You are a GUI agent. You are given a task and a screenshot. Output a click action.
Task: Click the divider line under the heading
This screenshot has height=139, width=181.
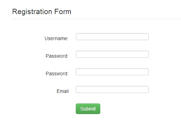point(96,19)
